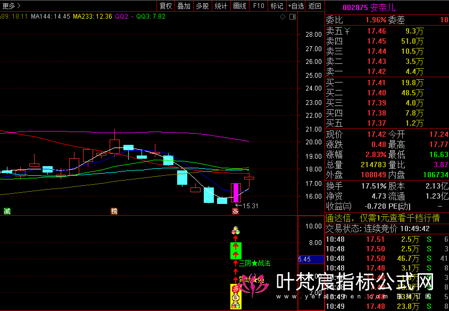Click the 净资 4.73 value
Image resolution: width=449 pixels, height=311 pixels.
click(379, 196)
